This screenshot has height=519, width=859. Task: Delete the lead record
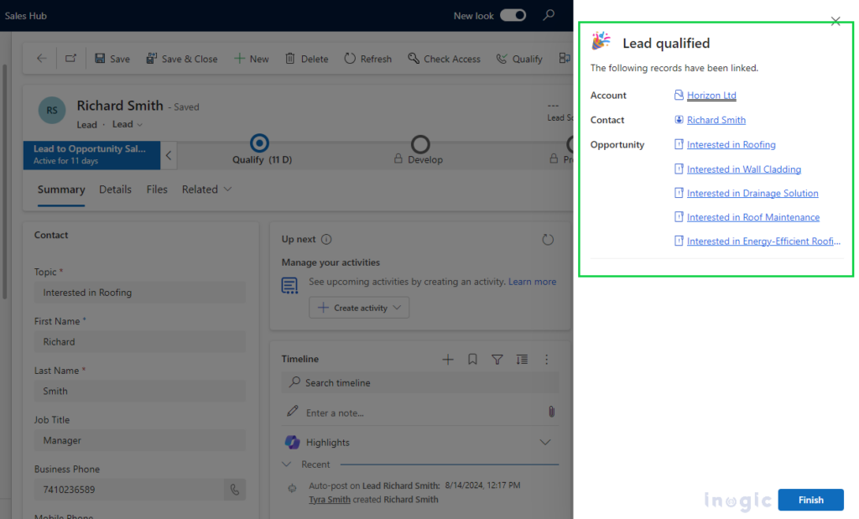(307, 59)
